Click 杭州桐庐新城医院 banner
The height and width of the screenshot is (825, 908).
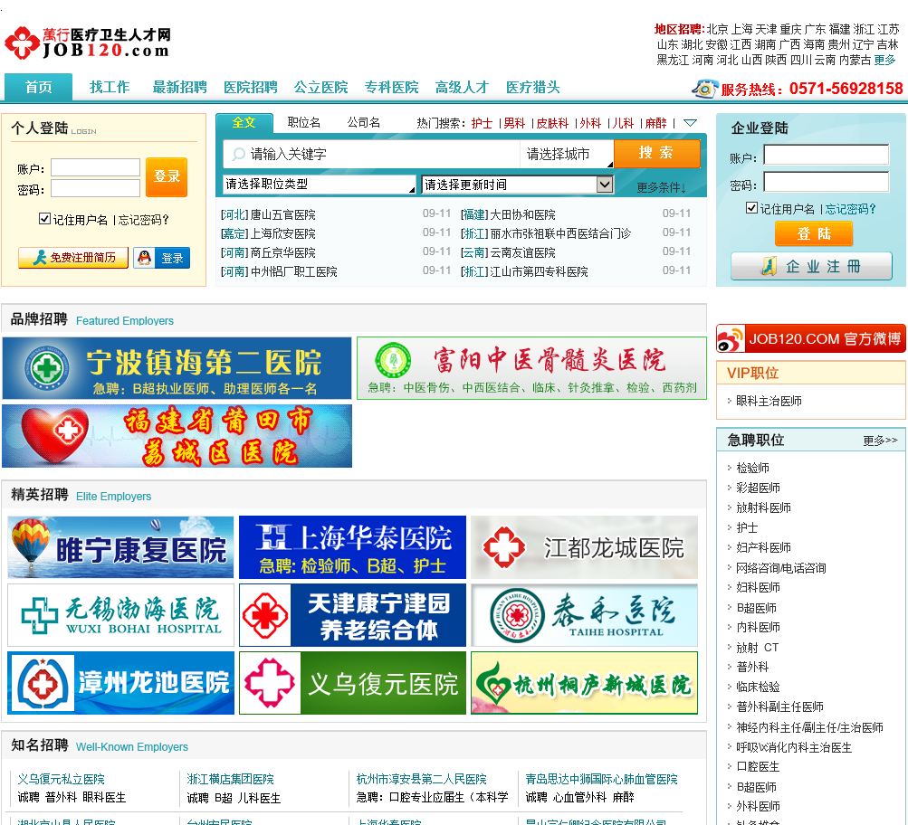(x=584, y=683)
